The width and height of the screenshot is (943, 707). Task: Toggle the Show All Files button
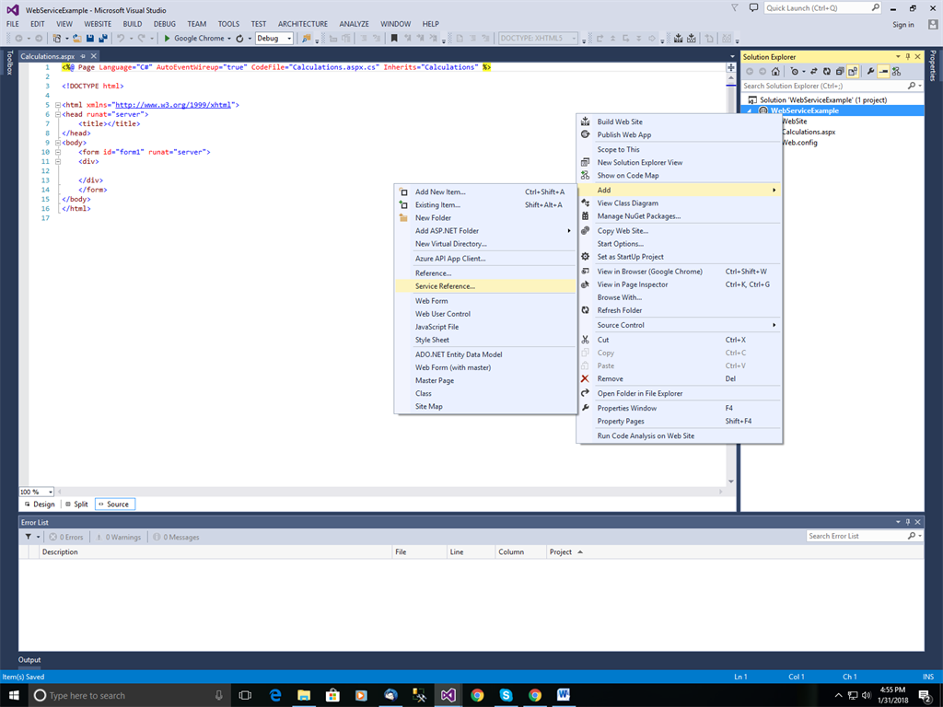(x=852, y=71)
